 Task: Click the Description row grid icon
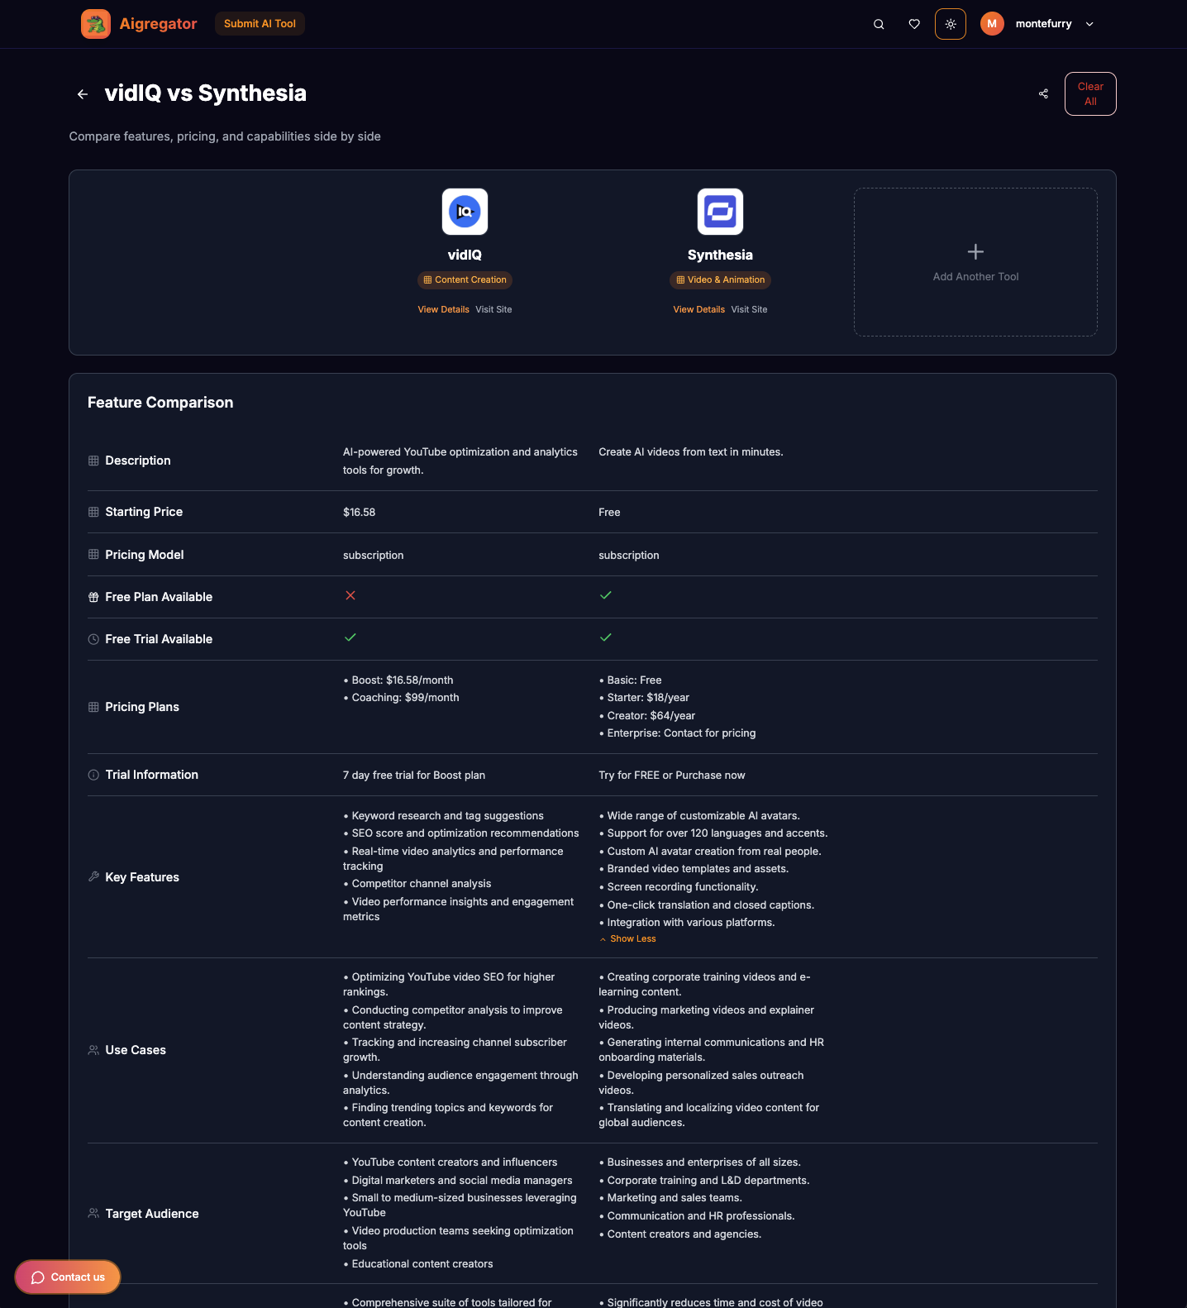pyautogui.click(x=93, y=461)
